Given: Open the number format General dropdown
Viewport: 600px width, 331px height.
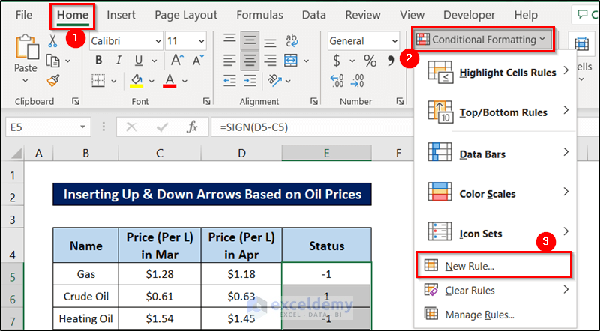Looking at the screenshot, I should click(394, 41).
